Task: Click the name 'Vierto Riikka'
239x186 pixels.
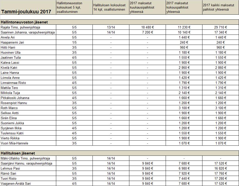Action: [10, 138]
